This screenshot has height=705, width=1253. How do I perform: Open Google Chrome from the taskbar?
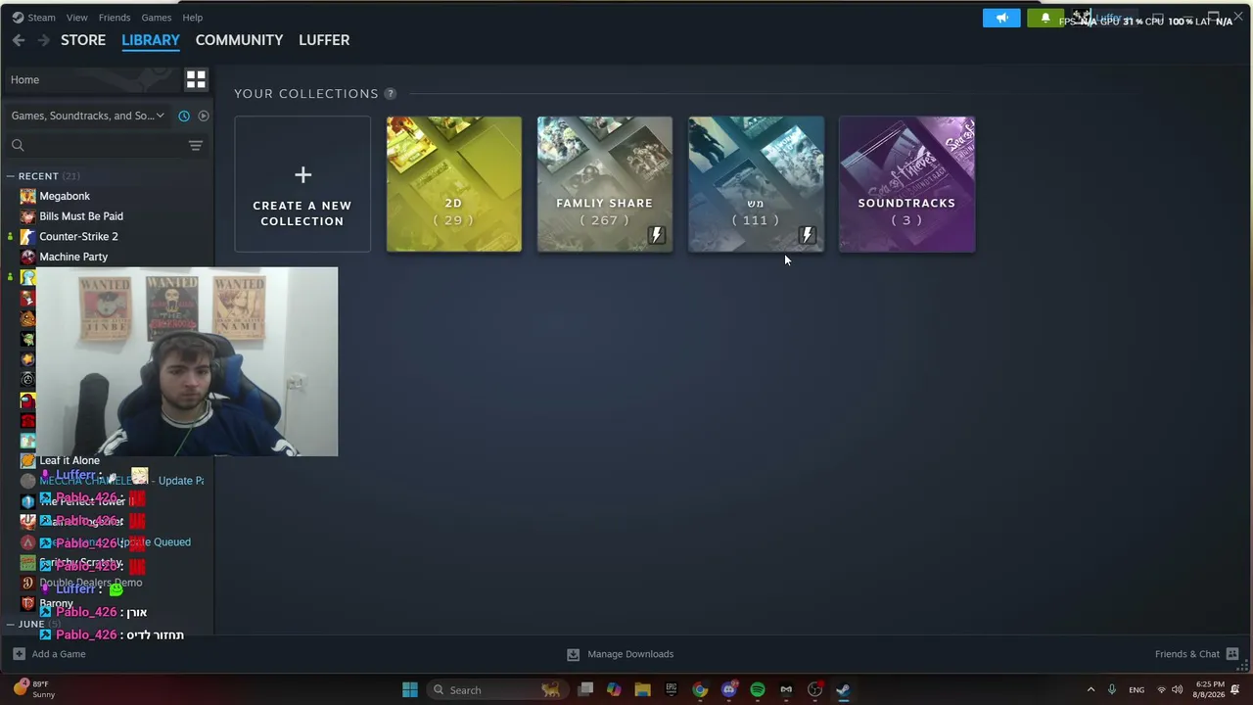click(700, 690)
